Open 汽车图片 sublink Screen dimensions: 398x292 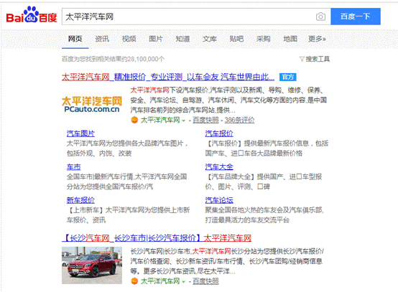[80, 133]
